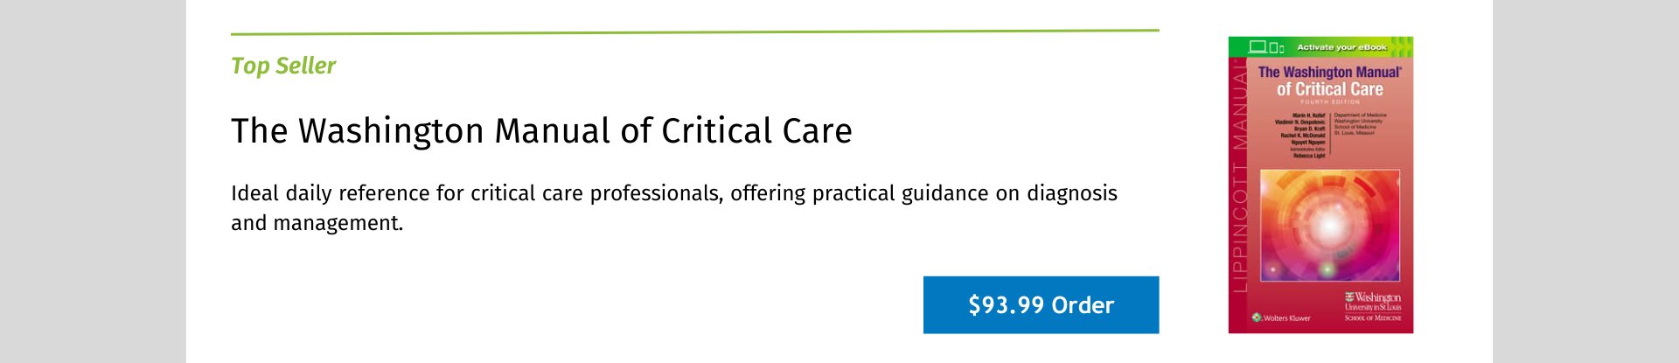Click the Top Seller label

(283, 66)
